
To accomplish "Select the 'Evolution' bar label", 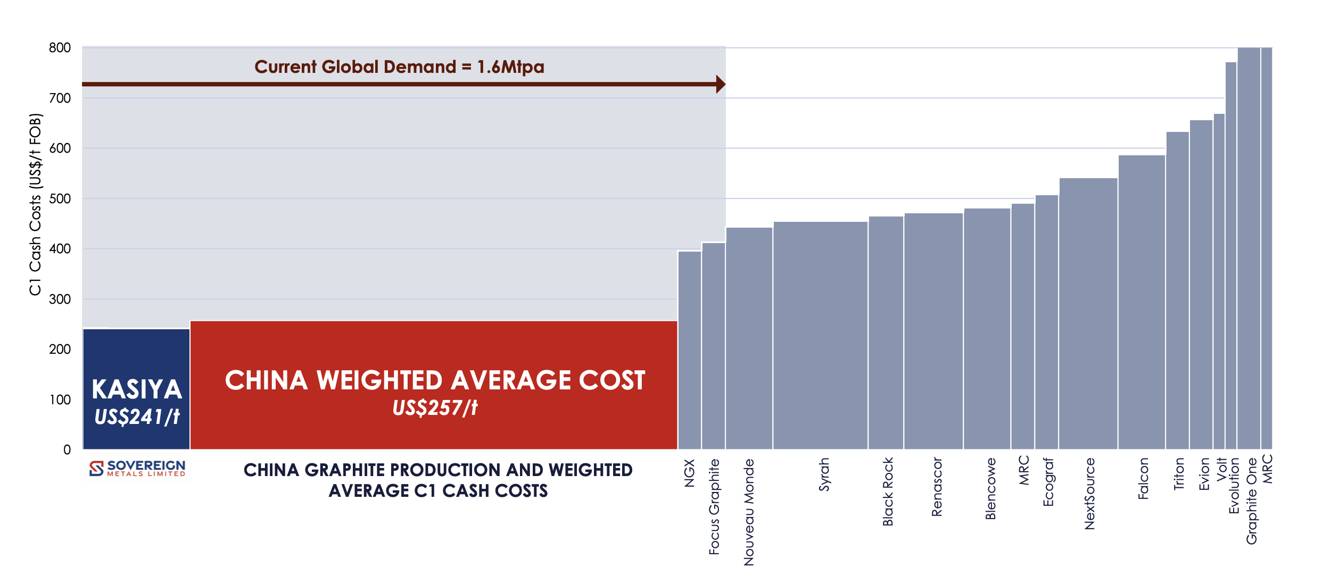I will tap(1234, 486).
